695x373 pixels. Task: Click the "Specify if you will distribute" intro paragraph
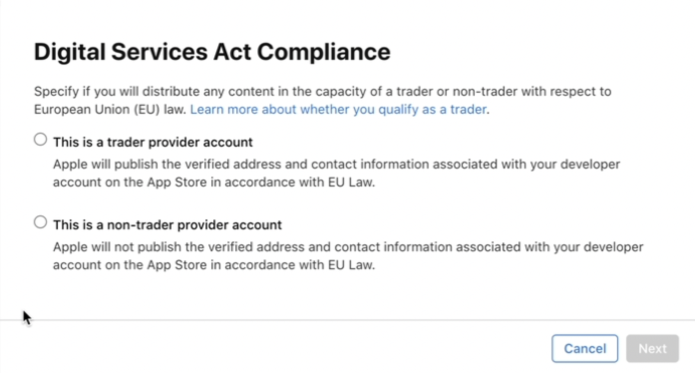pos(323,100)
